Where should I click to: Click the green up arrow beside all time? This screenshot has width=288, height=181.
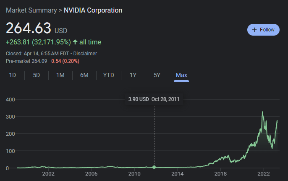[x=75, y=42]
